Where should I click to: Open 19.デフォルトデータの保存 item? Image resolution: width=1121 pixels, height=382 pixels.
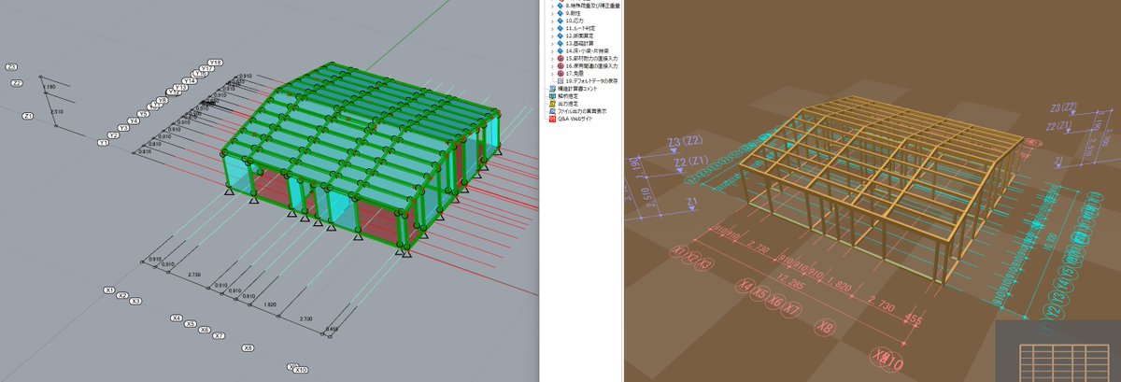pos(592,81)
